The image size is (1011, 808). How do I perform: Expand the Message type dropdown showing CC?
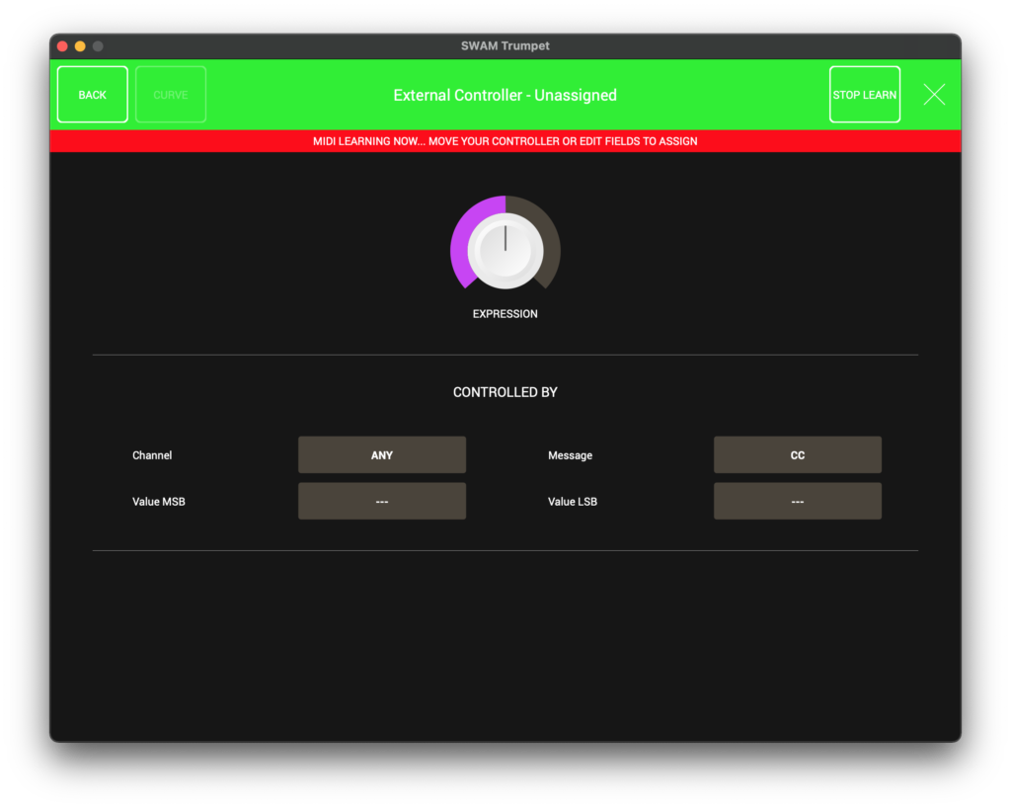click(797, 455)
